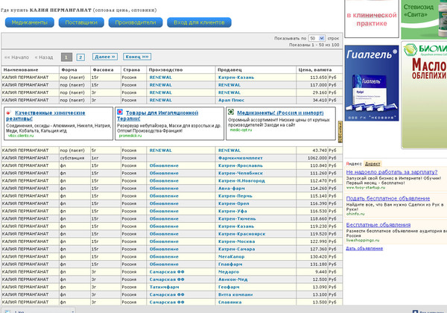
Task: Go to page 2 of results
Action: click(x=80, y=57)
